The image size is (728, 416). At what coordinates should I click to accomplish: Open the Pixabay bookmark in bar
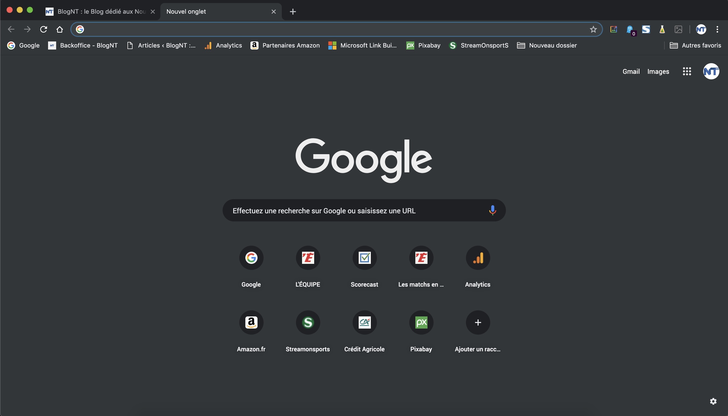(x=423, y=45)
